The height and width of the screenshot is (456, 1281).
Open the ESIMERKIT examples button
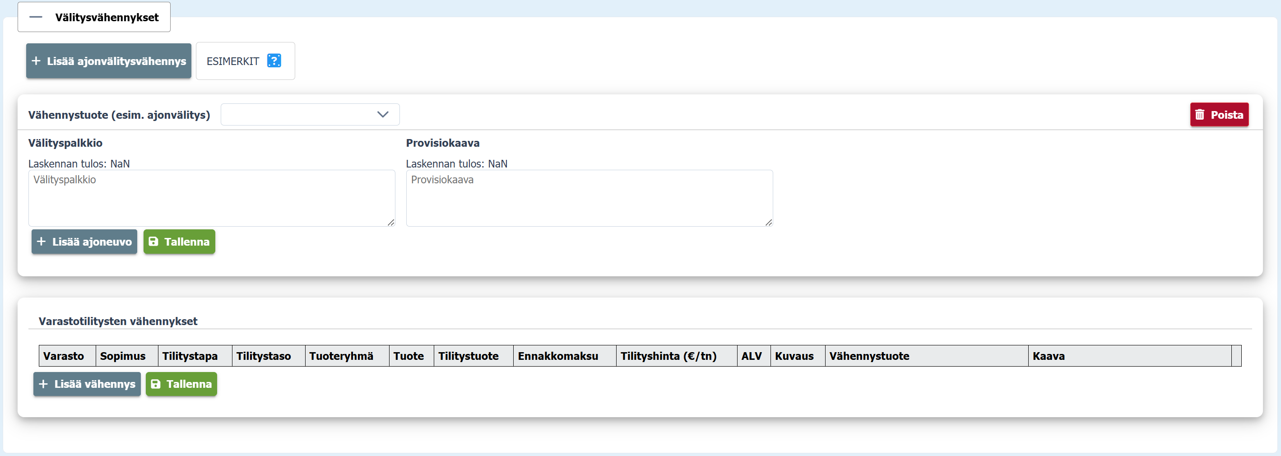point(233,61)
